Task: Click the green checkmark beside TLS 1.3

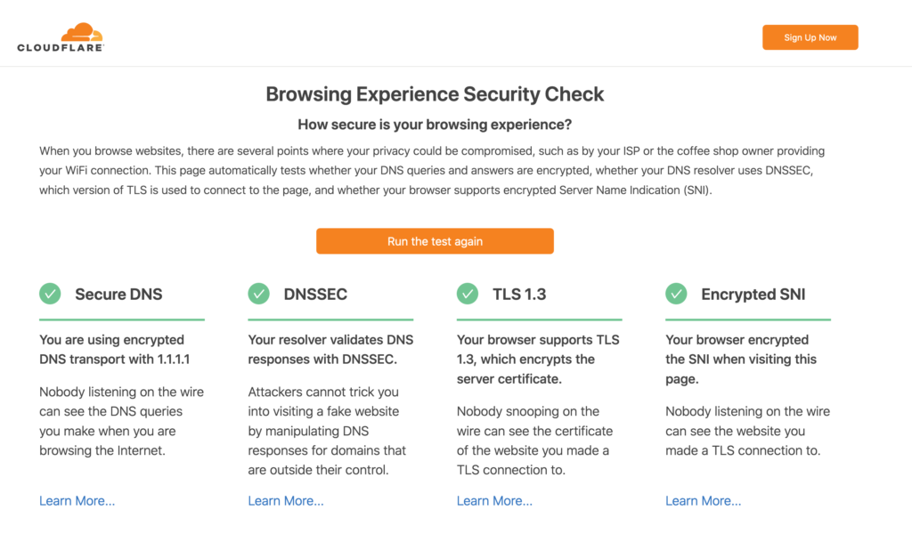Action: pos(468,294)
